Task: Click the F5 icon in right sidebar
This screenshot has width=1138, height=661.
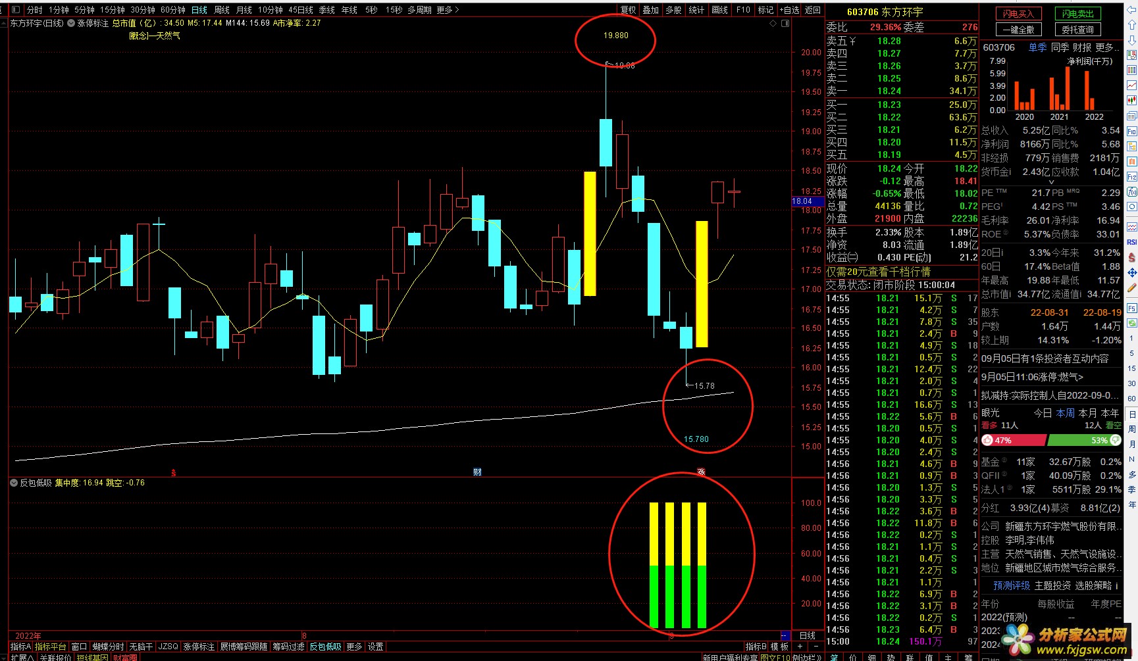Action: click(1131, 308)
